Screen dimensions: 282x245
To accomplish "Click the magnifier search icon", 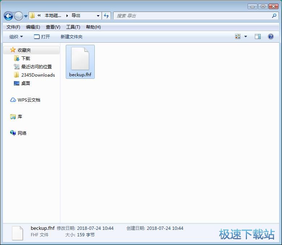I will click(274, 16).
